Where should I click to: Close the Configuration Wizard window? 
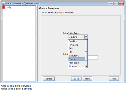pos(121,3)
